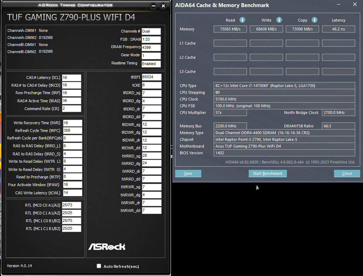The width and height of the screenshot is (363, 276).
Task: Click the ASRock logo in the configurator
Action: [x=107, y=247]
